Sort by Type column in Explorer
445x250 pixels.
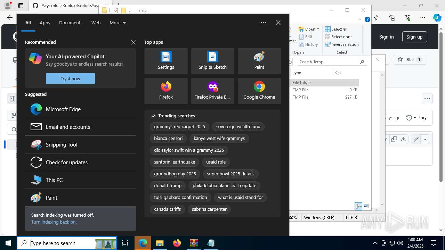coord(311,73)
